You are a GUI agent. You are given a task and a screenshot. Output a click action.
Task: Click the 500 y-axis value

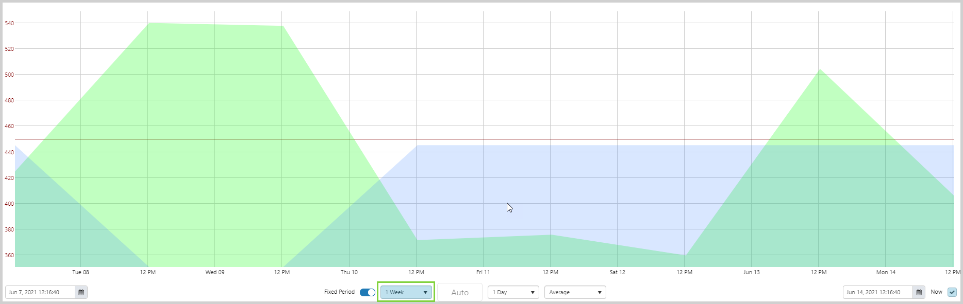point(9,75)
